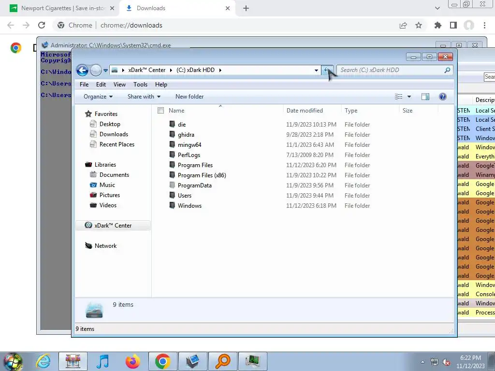The image size is (495, 371).
Task: Open Chrome Extensions puzzle icon
Action: click(x=438, y=25)
